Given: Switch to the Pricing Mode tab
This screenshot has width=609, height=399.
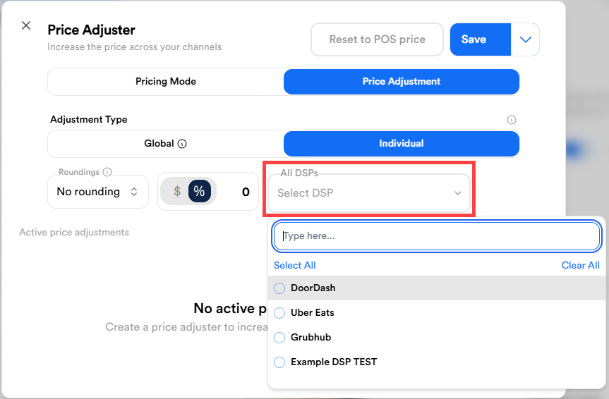Looking at the screenshot, I should tap(166, 82).
